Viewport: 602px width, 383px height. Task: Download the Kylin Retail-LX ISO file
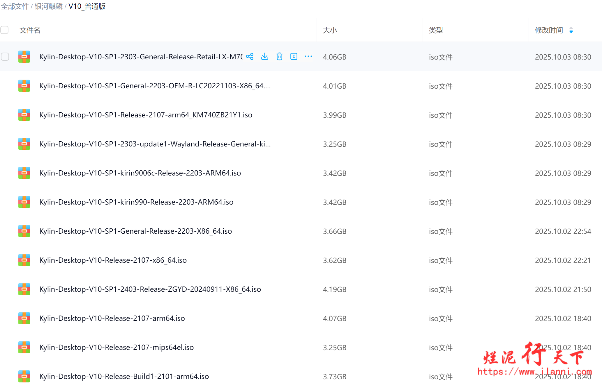[x=264, y=57]
